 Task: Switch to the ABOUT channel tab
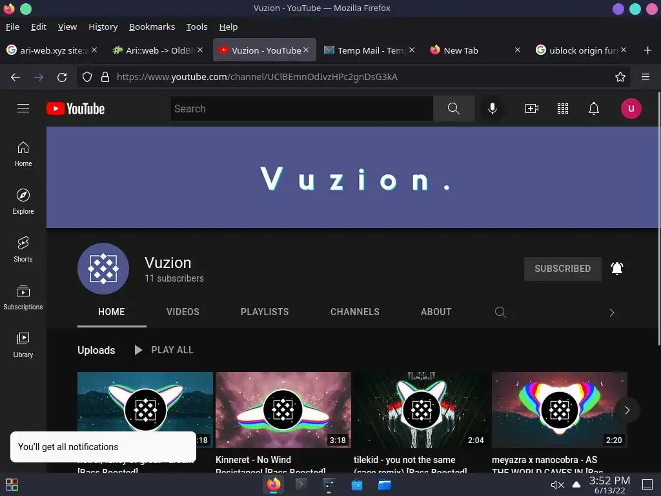tap(436, 312)
